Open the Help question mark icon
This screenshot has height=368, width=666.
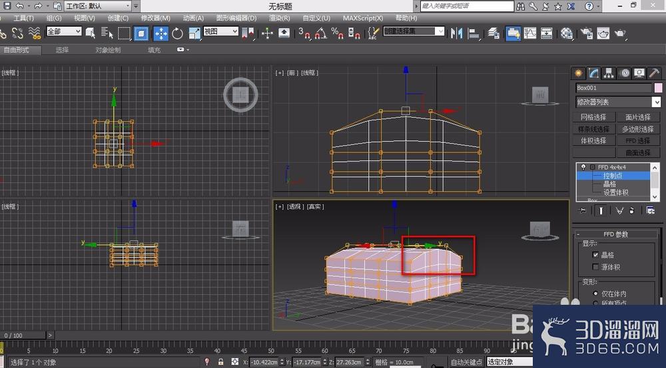[x=589, y=7]
